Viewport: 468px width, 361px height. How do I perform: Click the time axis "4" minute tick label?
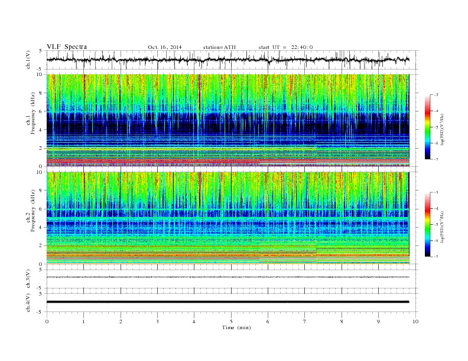[194, 321]
